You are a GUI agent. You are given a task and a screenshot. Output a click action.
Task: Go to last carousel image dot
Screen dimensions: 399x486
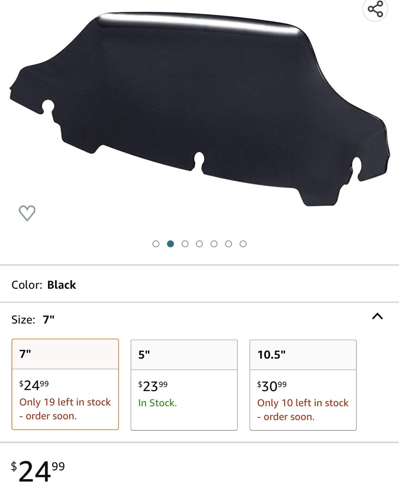coord(243,244)
